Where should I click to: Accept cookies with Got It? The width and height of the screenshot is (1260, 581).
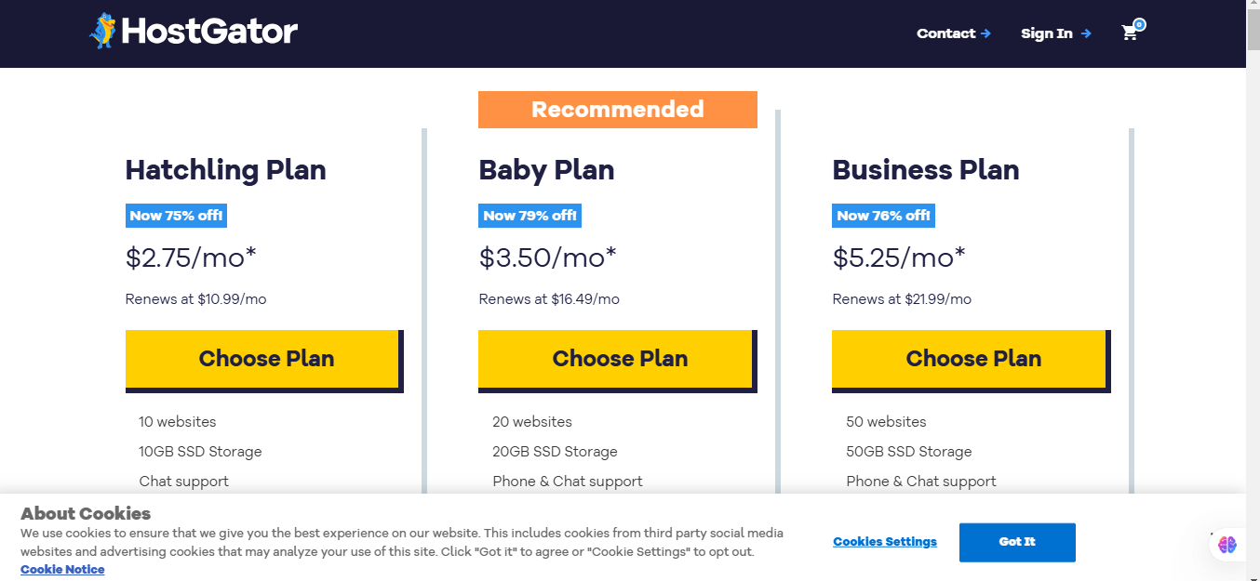tap(1017, 542)
